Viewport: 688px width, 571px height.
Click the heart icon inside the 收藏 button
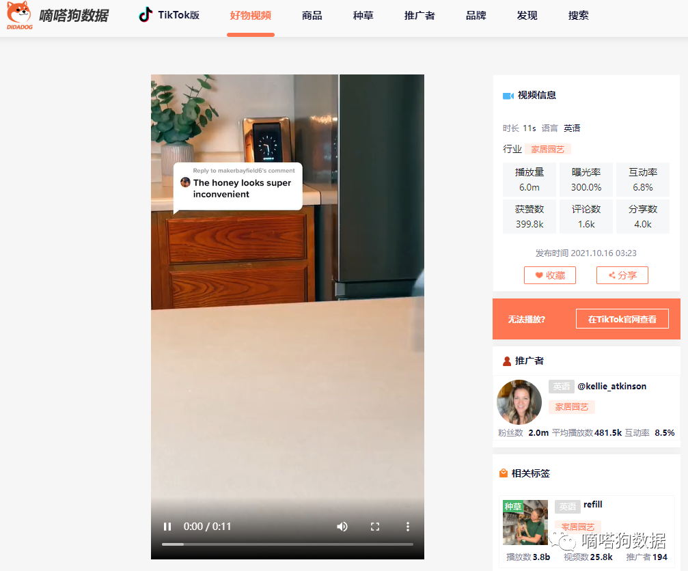tap(539, 275)
